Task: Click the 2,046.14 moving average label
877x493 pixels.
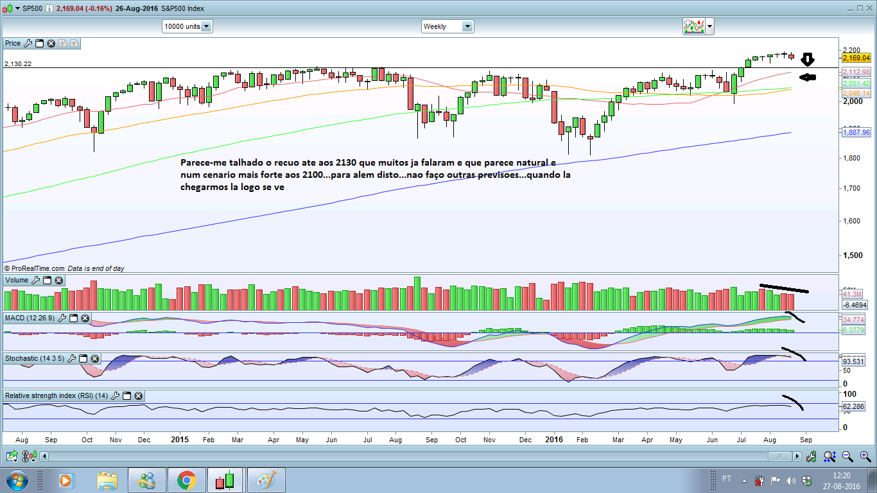Action: click(x=856, y=93)
